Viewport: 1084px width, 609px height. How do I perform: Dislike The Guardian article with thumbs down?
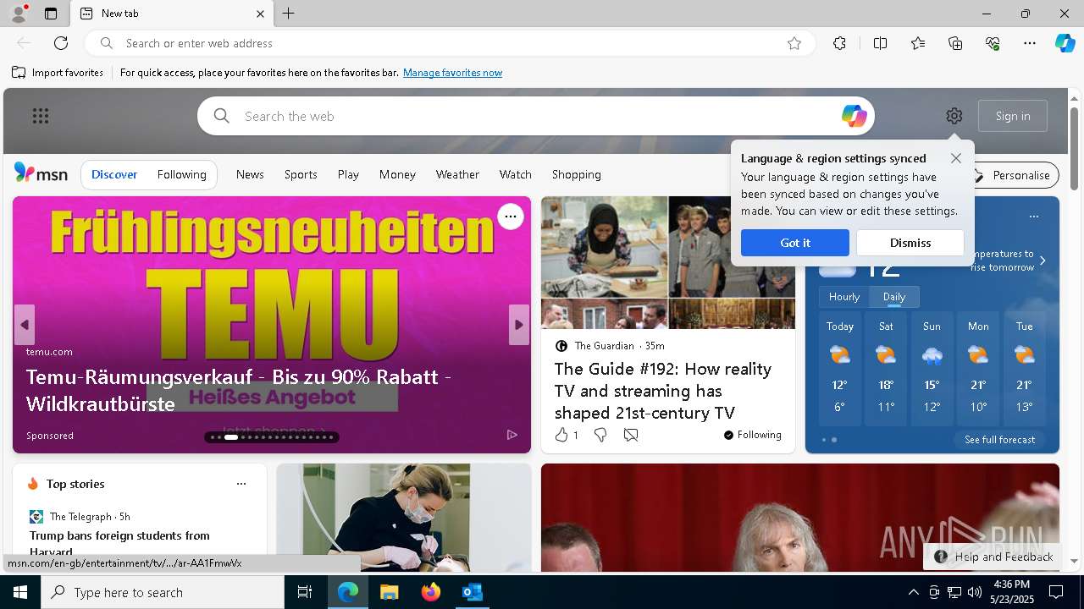click(600, 435)
